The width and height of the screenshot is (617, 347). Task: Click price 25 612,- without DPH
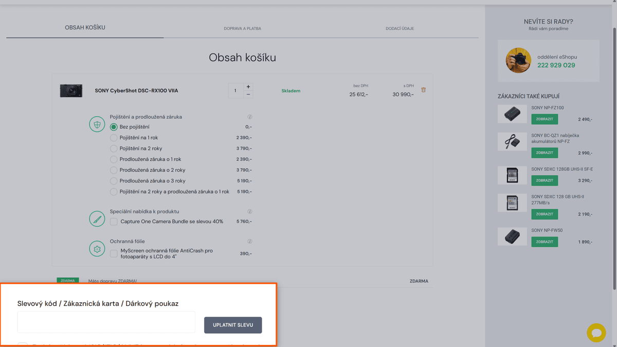359,95
